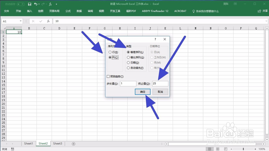Click the horizontal scrollbar right arrow

(264, 144)
